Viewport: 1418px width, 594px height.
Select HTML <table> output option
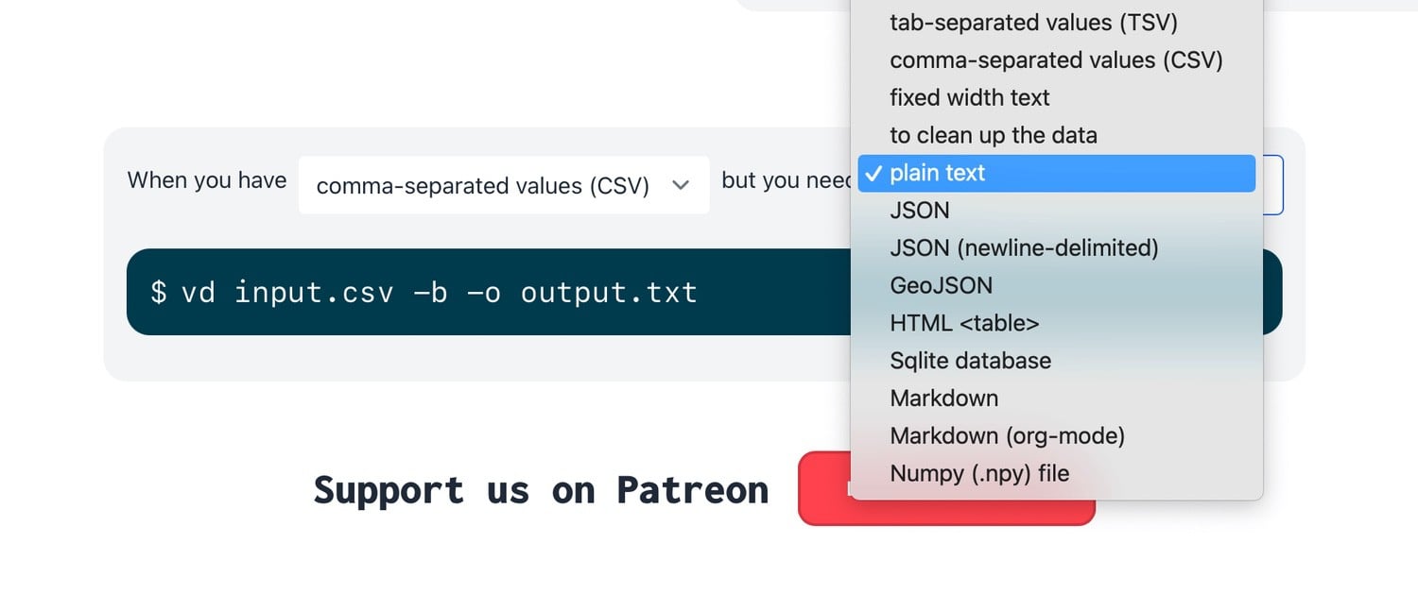pyautogui.click(x=1057, y=323)
